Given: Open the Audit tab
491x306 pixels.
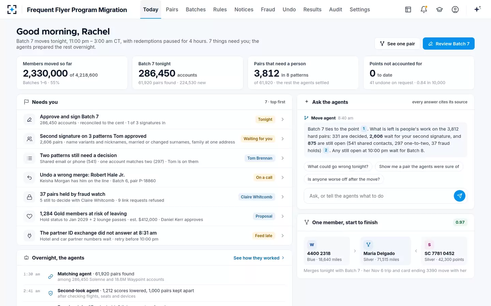Looking at the screenshot, I should click(336, 10).
